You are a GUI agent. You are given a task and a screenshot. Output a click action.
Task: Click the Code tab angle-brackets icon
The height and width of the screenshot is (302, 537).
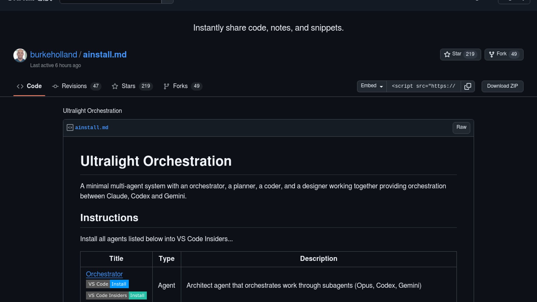pos(20,86)
